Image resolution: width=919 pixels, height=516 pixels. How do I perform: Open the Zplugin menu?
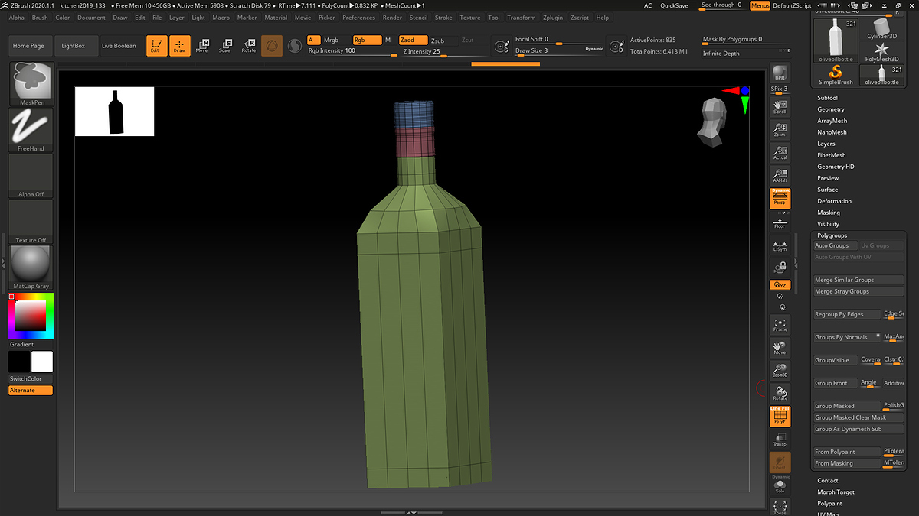pyautogui.click(x=552, y=18)
